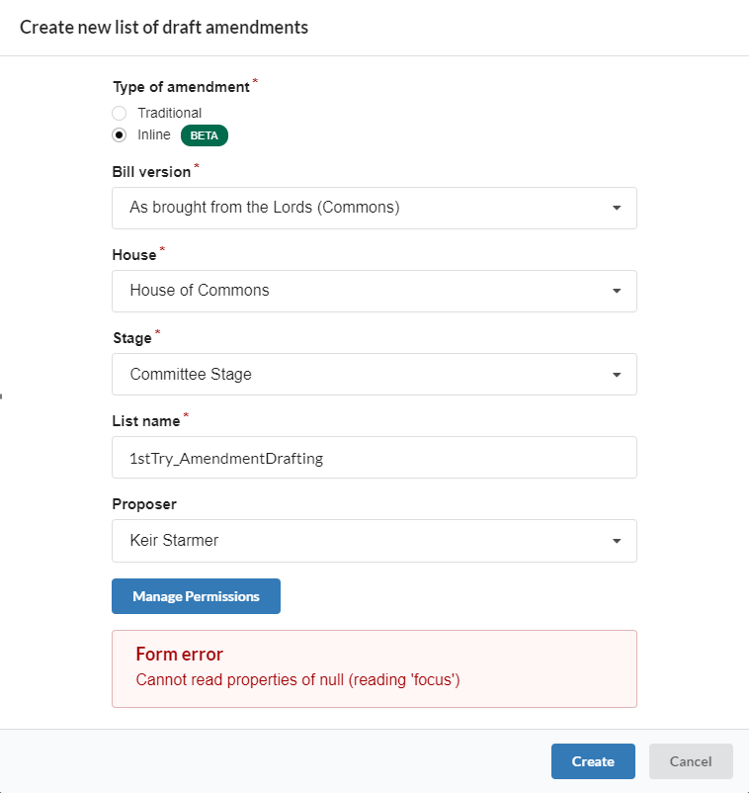Focus the List name text input
Image resolution: width=749 pixels, height=793 pixels.
(x=374, y=457)
